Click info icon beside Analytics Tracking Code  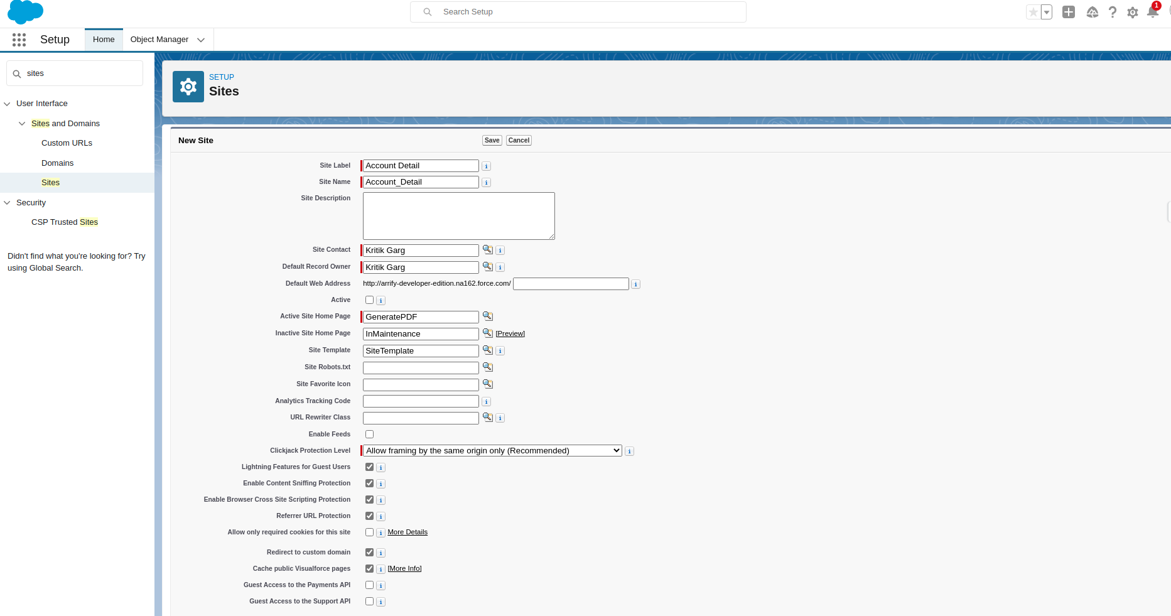coord(487,402)
